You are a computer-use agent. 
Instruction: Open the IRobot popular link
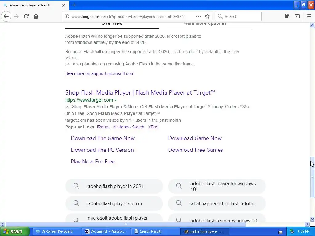pyautogui.click(x=103, y=127)
